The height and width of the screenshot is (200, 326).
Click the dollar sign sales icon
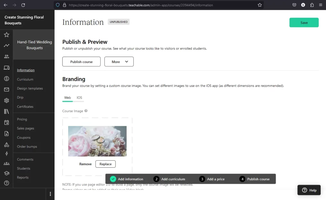tap(6, 78)
